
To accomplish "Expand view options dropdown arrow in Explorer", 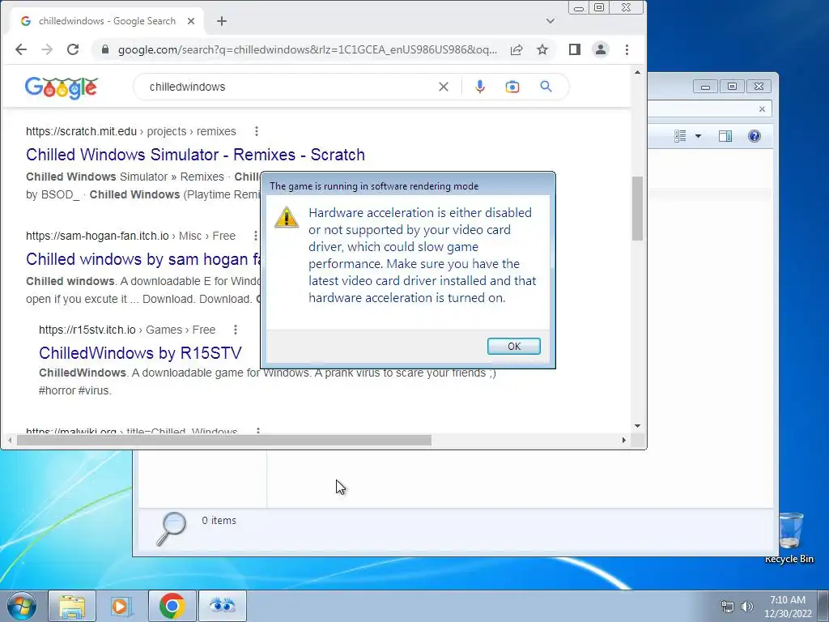I will click(698, 136).
